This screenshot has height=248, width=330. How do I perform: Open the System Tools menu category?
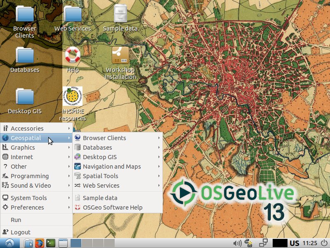(x=36, y=198)
